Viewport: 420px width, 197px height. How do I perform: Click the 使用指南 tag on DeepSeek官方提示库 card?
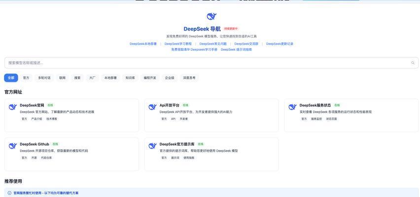coord(189,158)
